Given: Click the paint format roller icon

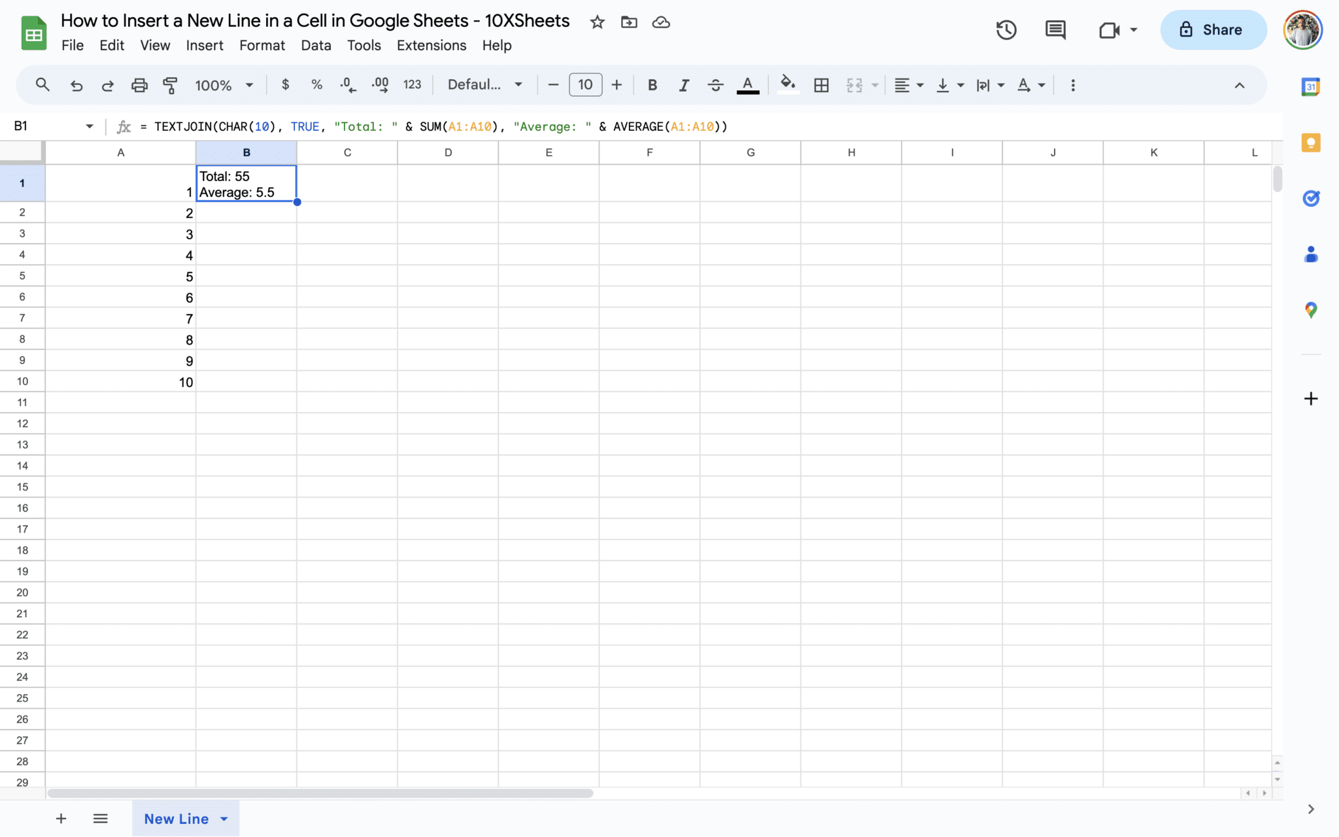Looking at the screenshot, I should click(x=170, y=85).
